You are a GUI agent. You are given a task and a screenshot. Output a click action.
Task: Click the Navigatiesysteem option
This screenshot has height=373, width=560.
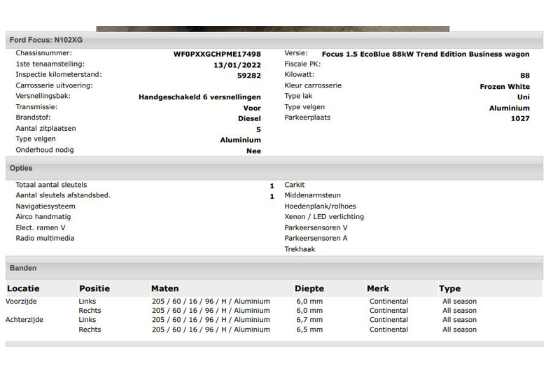coord(45,206)
